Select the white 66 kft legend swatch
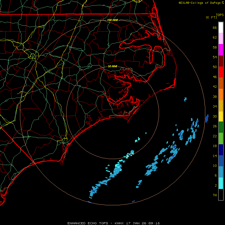 tap(221, 27)
